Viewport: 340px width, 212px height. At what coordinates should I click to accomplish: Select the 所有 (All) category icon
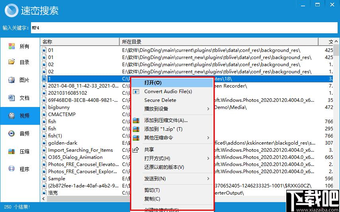pyautogui.click(x=12, y=46)
